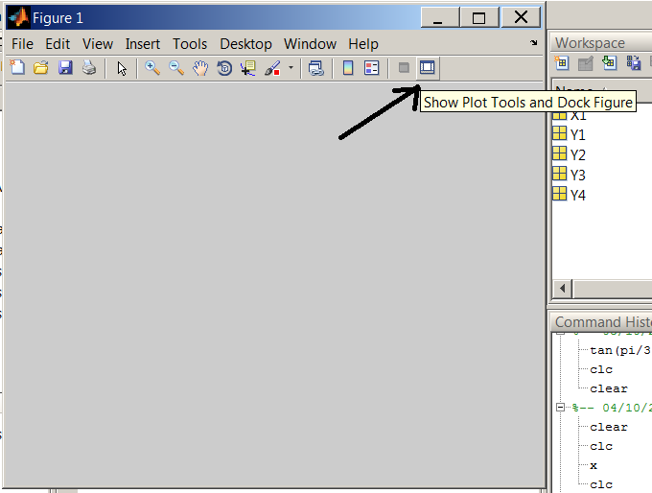The image size is (652, 493).
Task: Collapse the 04/10 command history group
Action: 561,408
